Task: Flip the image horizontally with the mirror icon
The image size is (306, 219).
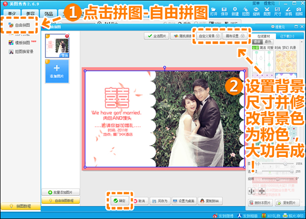Action: tap(251, 191)
